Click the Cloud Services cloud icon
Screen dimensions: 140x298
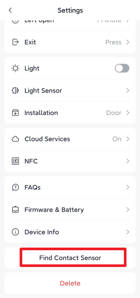pyautogui.click(x=15, y=139)
